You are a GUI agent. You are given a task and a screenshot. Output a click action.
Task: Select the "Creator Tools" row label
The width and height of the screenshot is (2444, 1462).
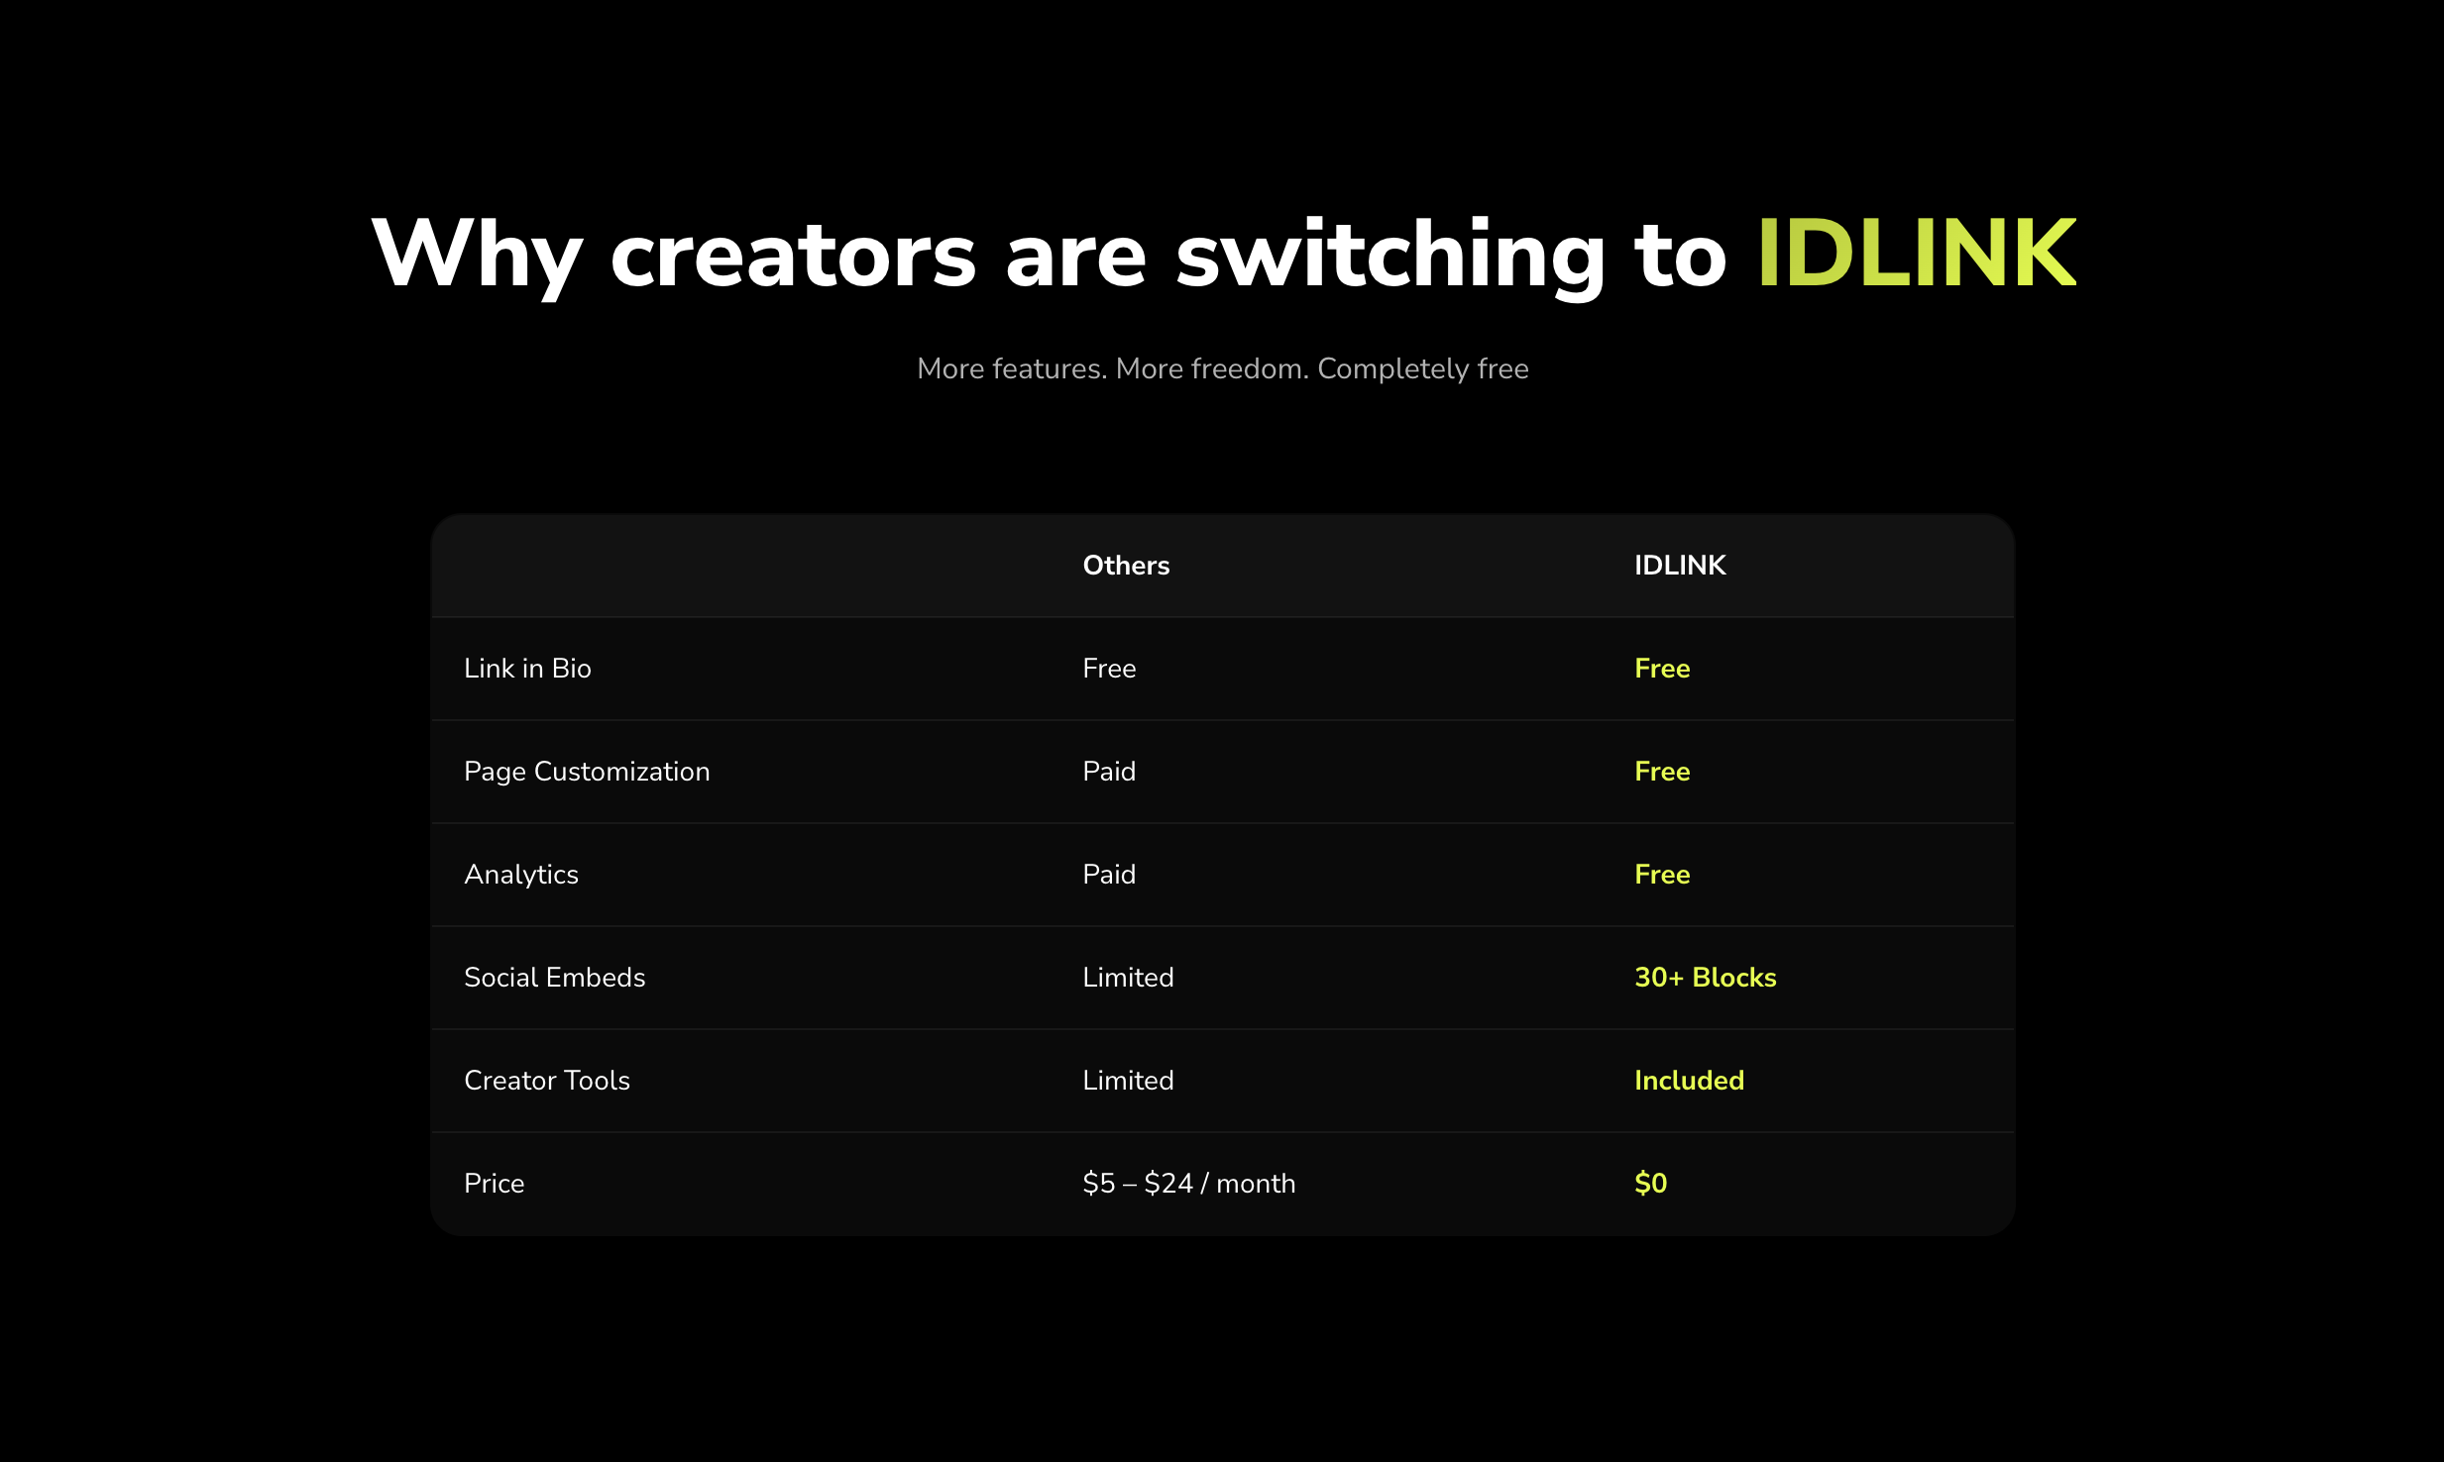coord(547,1080)
